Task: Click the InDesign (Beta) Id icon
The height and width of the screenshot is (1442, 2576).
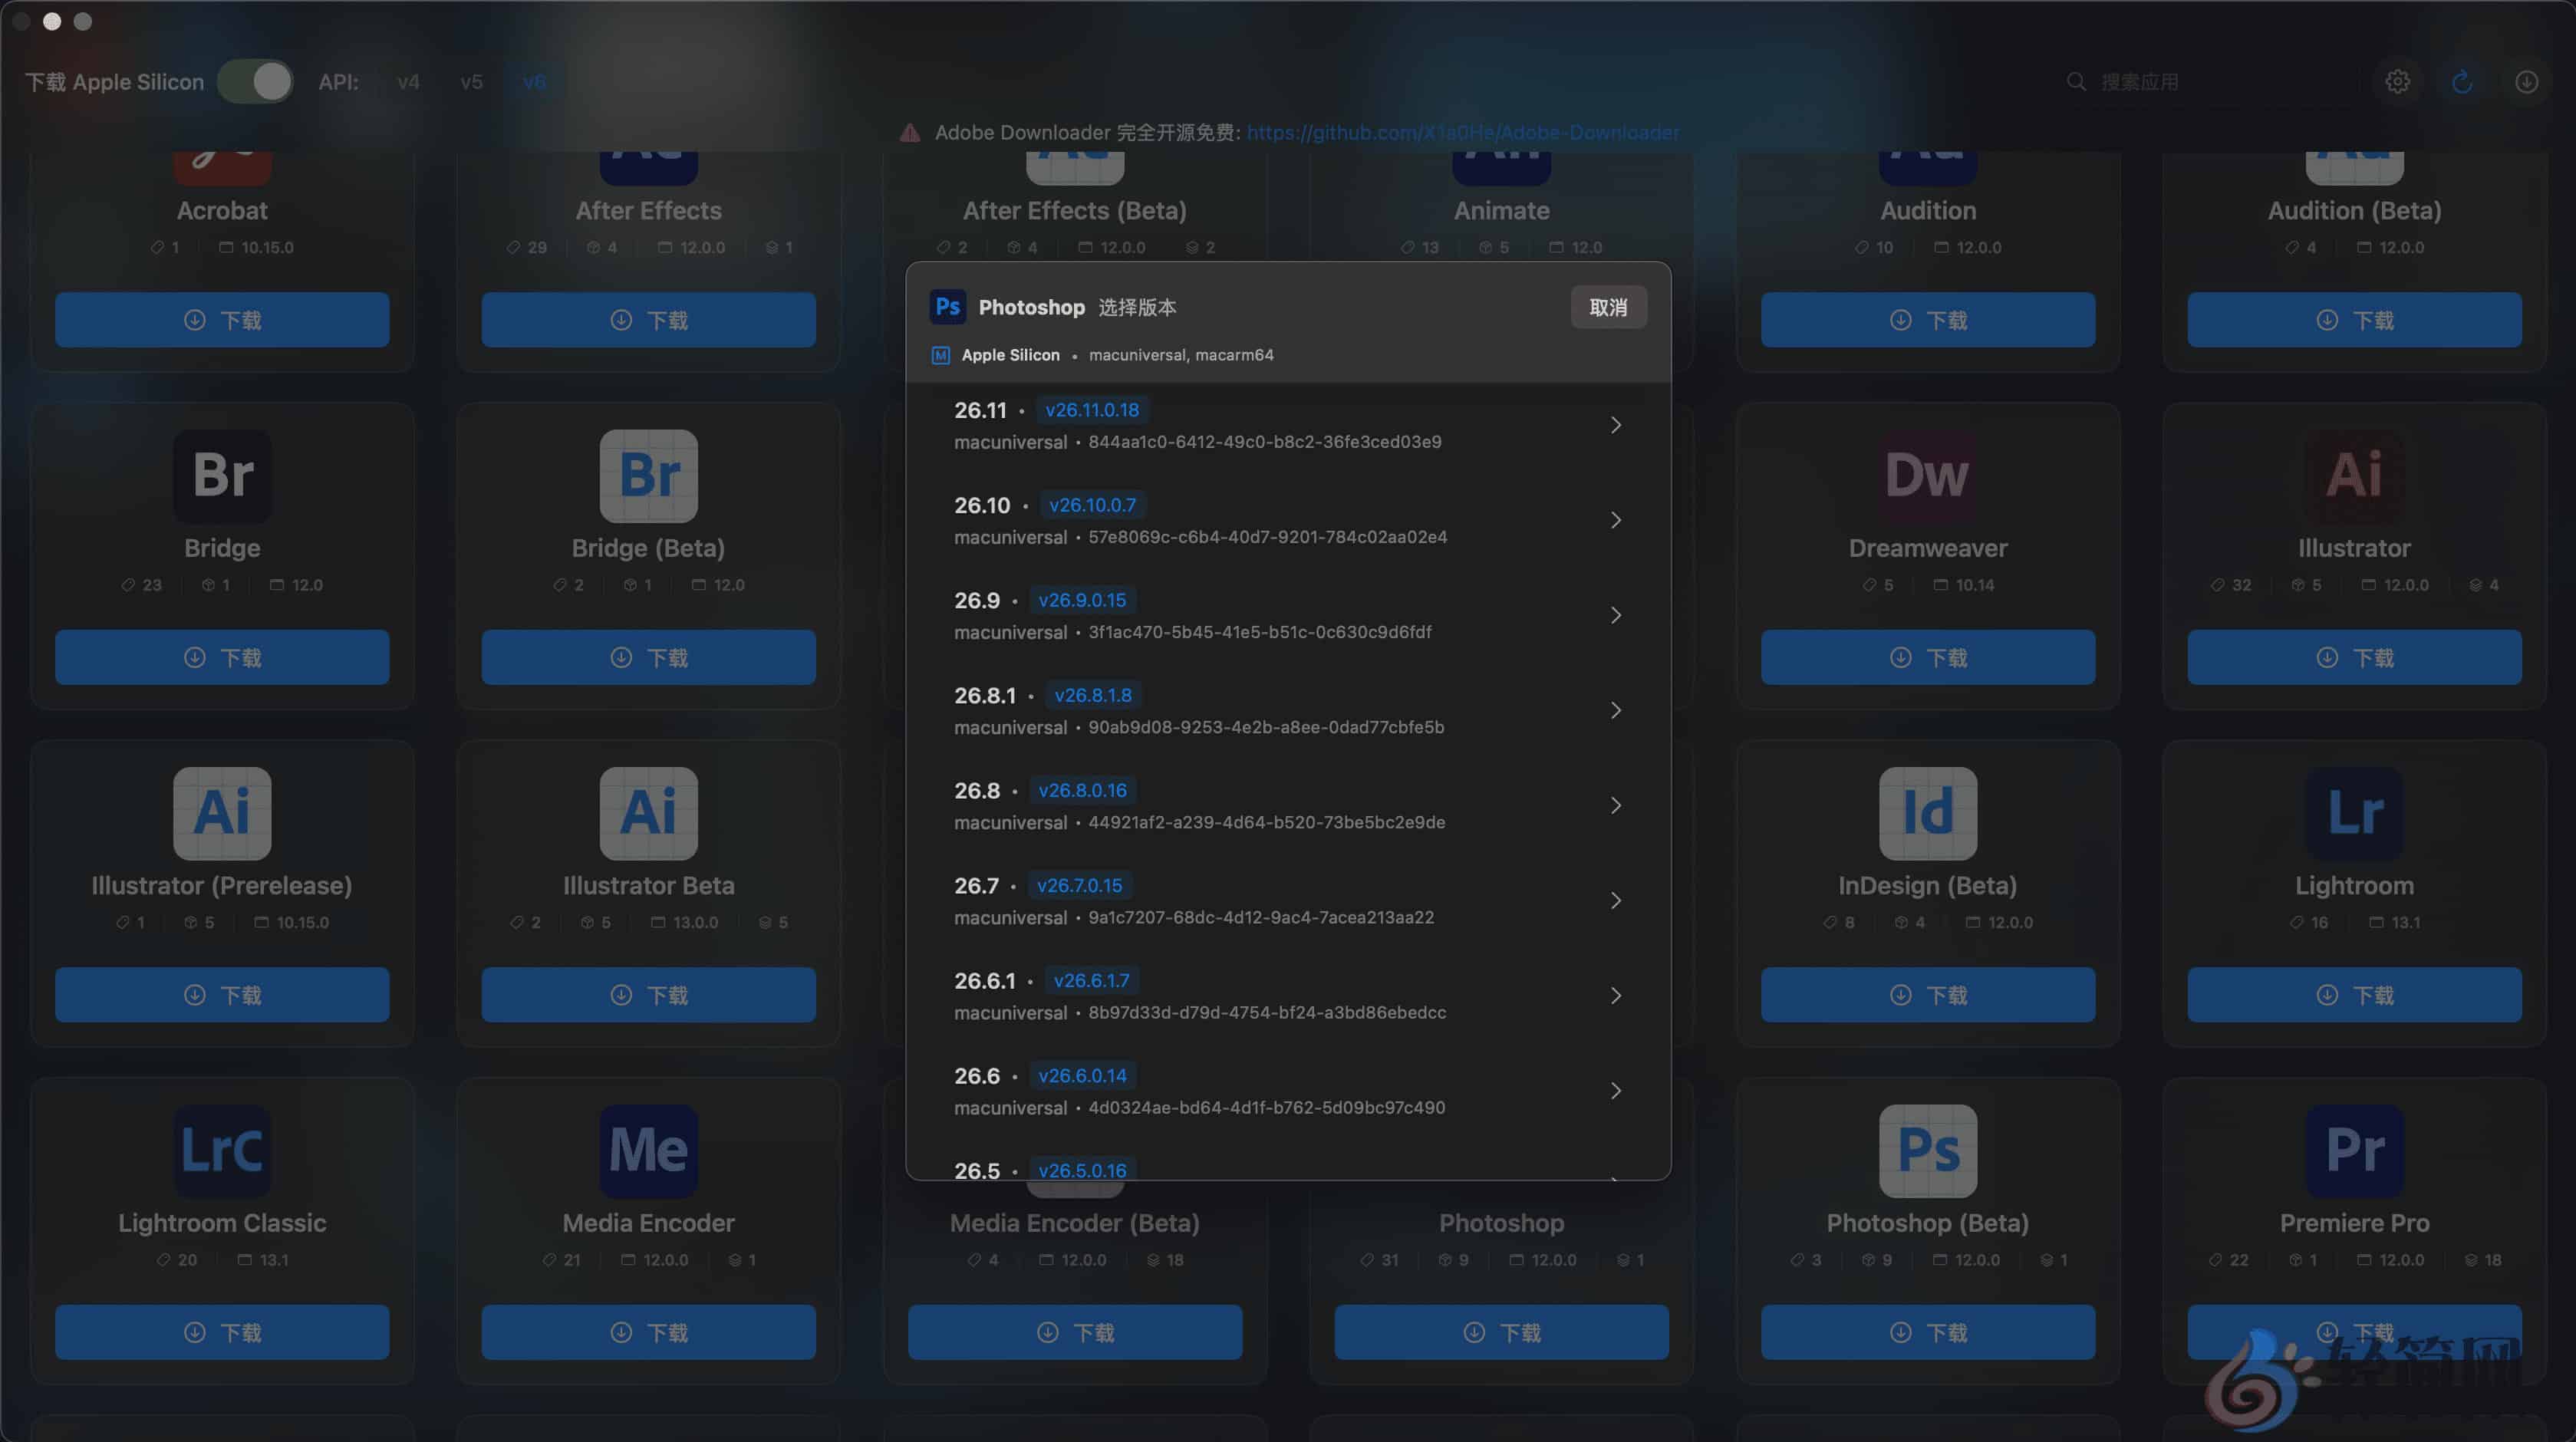Action: click(1927, 814)
